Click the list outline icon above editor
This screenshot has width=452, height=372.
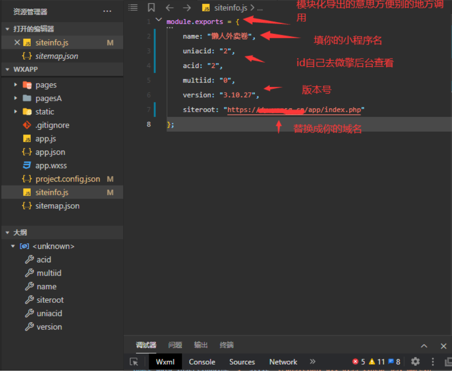click(x=133, y=8)
